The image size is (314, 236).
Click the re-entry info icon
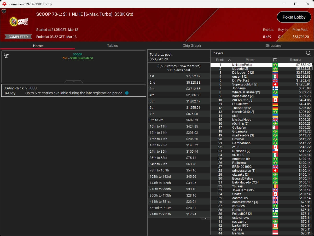click(127, 93)
